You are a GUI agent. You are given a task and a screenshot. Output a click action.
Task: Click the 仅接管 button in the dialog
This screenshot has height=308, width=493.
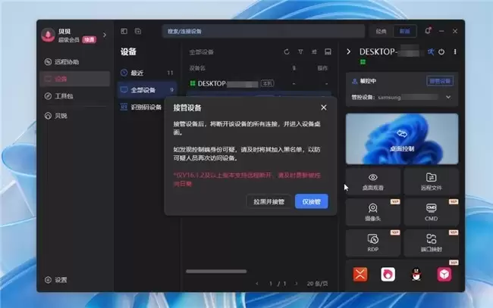(311, 201)
